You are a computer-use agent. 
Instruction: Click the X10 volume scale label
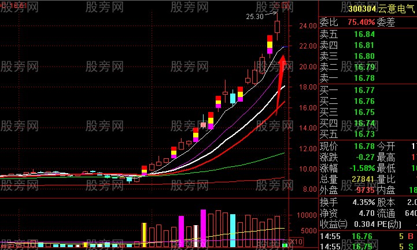coord(296,242)
